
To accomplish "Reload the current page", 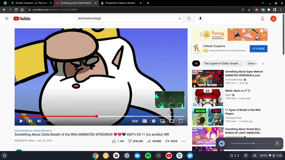I will [x=16, y=10].
